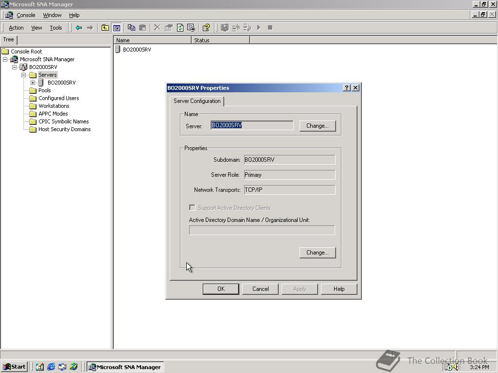This screenshot has height=373, width=498.
Task: Collapse the Microsoft SNA Manager tree node
Action: coord(5,59)
